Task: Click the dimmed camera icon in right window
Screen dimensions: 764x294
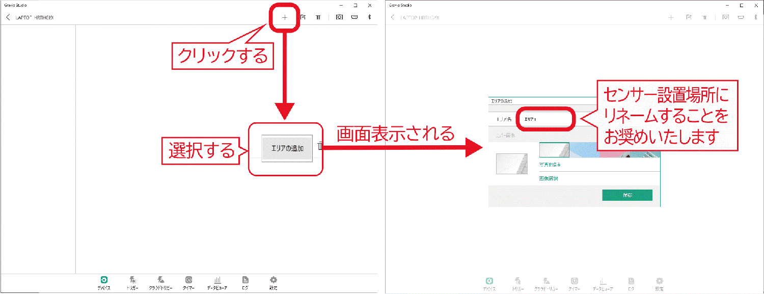Action: coord(725,17)
